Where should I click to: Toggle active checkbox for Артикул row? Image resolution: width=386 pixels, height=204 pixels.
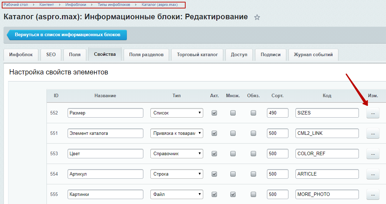click(x=214, y=174)
